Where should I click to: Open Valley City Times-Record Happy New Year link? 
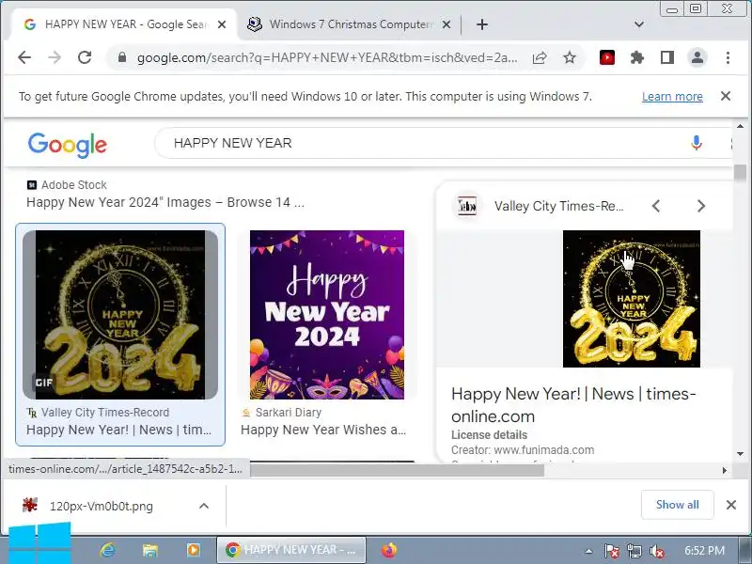coord(118,430)
